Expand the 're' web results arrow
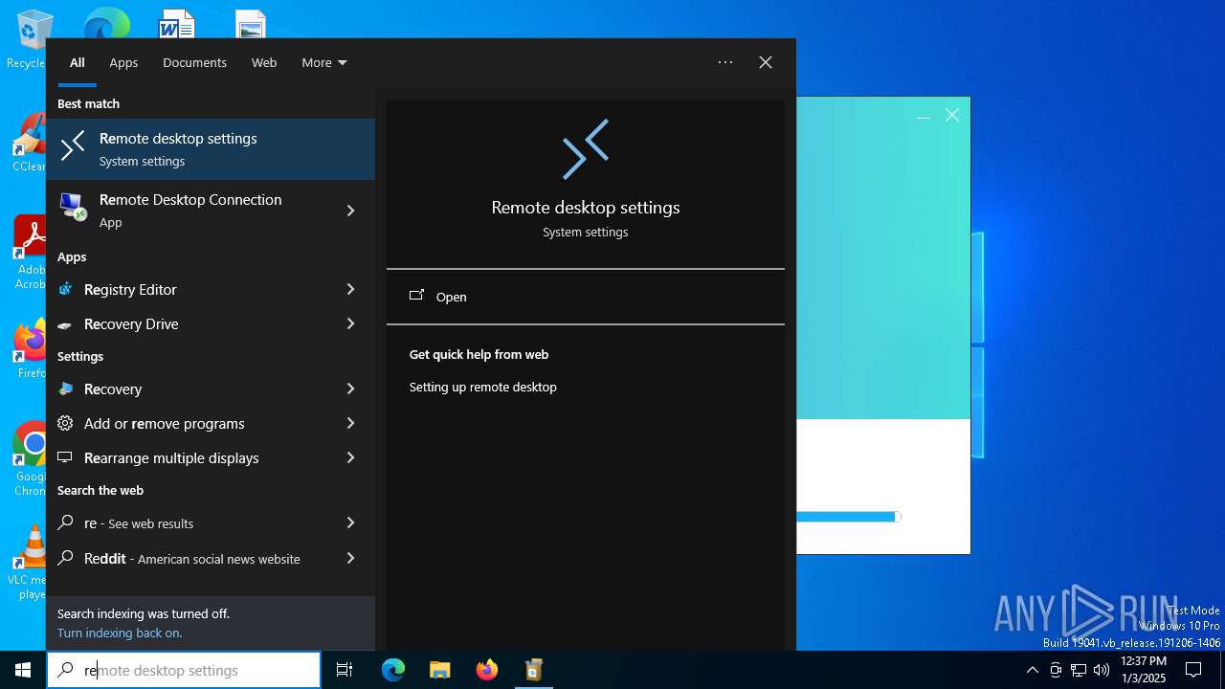The height and width of the screenshot is (689, 1225). point(350,522)
